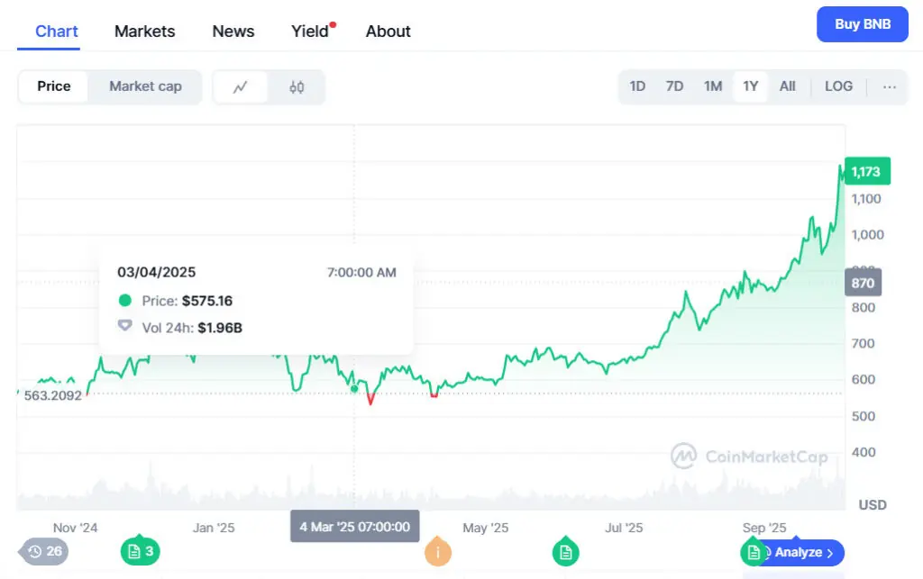Open the Yield menu item
923x579 pixels.
coord(309,31)
